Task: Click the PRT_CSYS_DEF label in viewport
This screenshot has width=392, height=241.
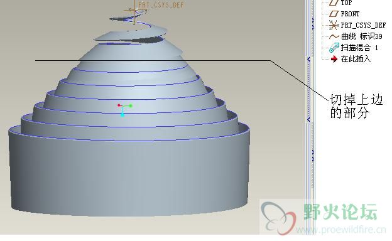Action: [x=161, y=5]
